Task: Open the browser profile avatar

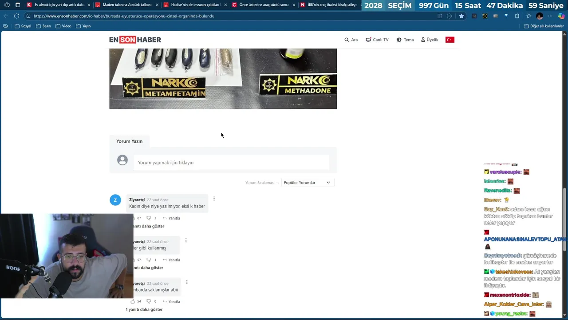Action: click(540, 16)
